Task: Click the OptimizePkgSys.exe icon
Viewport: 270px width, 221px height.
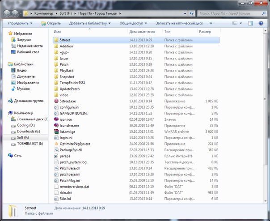Action: (56, 144)
